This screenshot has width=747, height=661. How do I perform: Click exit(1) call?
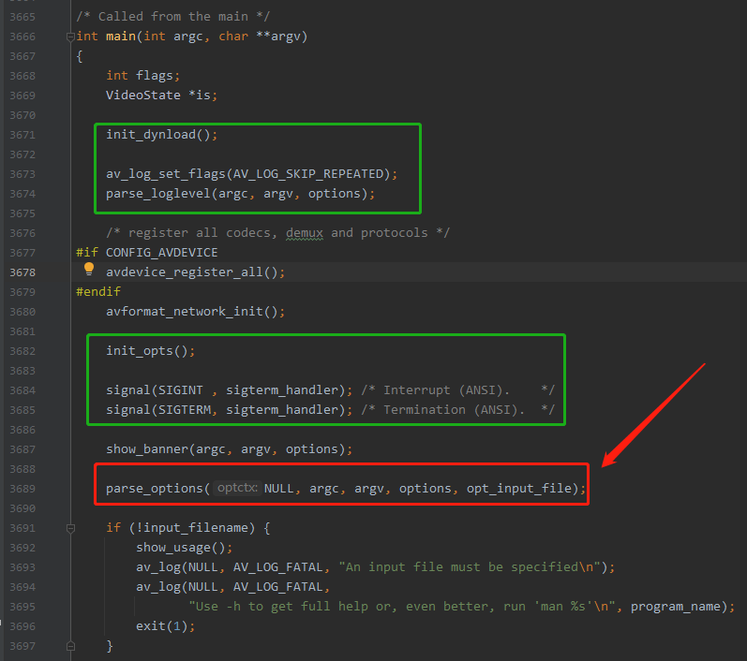pos(165,626)
